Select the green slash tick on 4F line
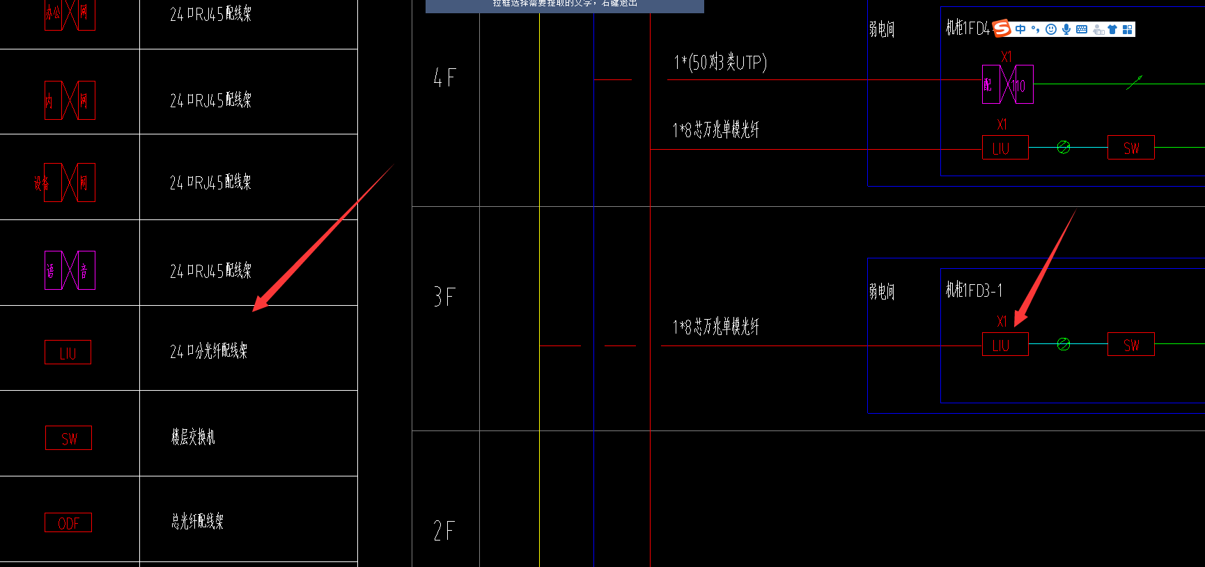This screenshot has width=1205, height=567. pos(1135,82)
